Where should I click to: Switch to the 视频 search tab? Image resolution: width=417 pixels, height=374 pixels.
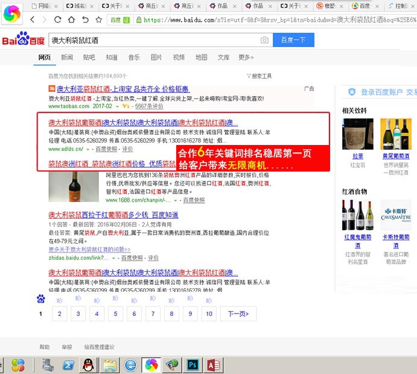179,57
